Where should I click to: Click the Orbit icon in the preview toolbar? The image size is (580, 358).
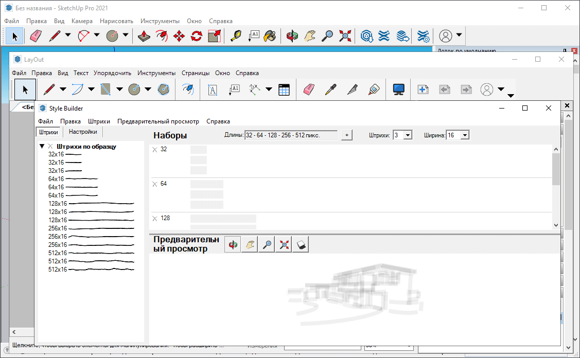click(x=234, y=245)
